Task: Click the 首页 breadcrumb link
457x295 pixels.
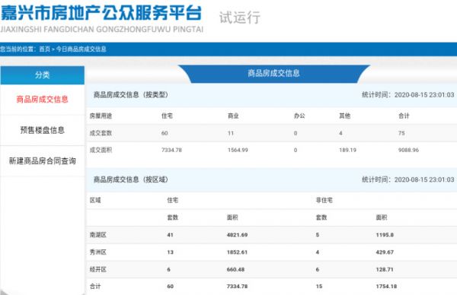Action: [45, 49]
